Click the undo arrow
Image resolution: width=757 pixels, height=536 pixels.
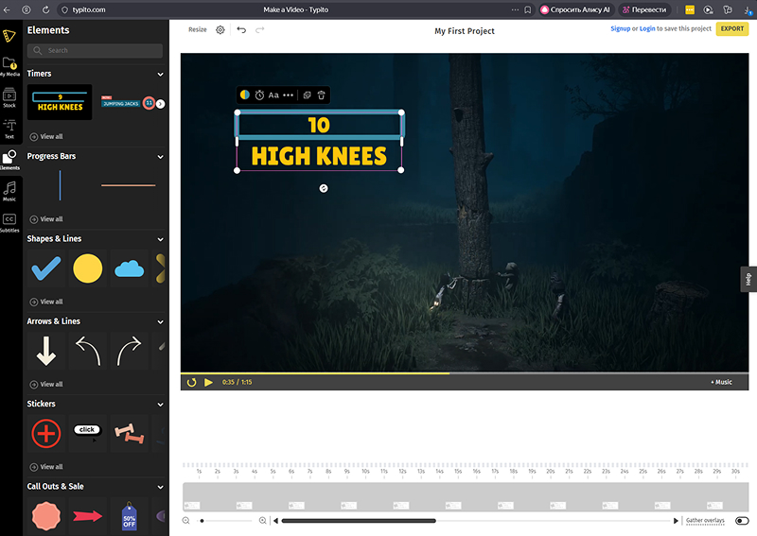click(241, 30)
